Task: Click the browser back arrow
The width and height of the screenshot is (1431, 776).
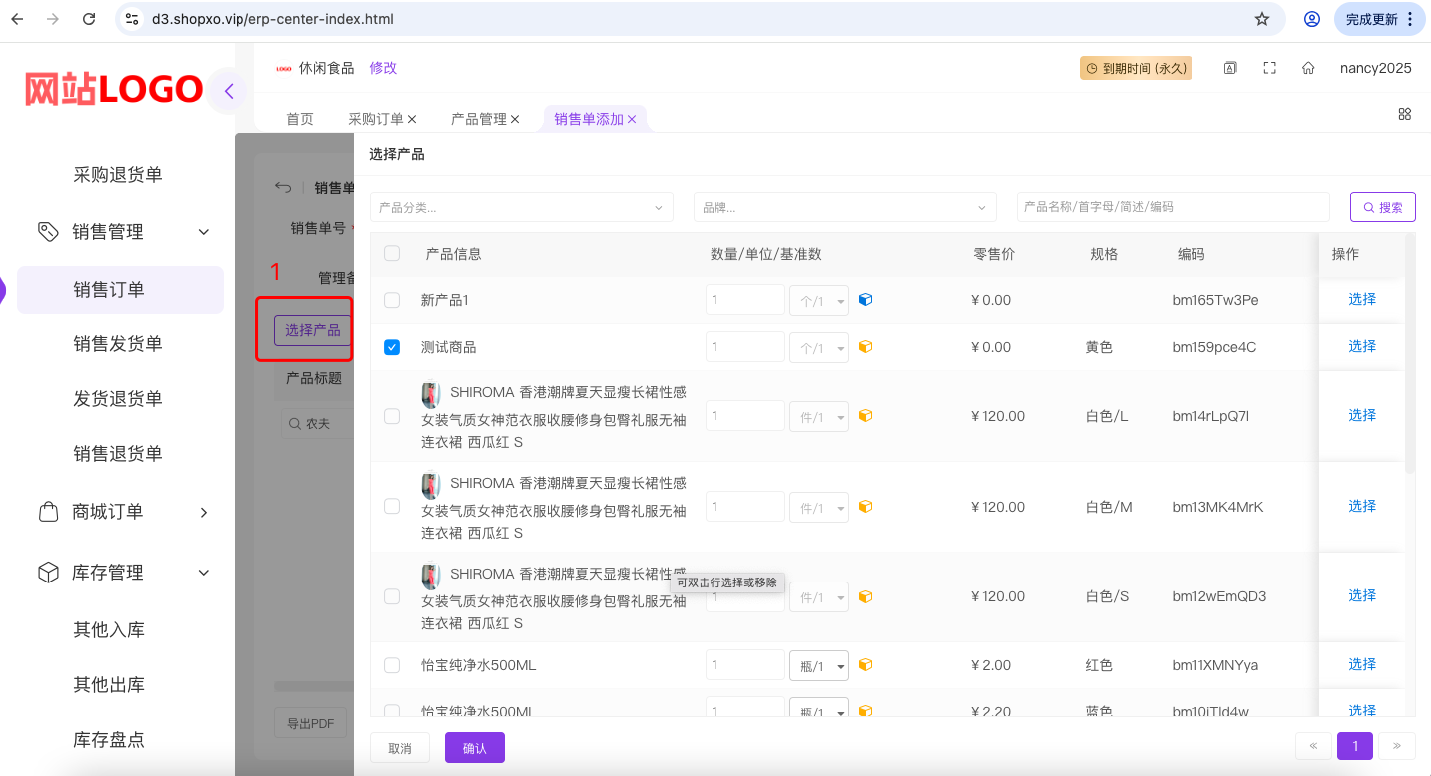Action: click(x=17, y=19)
